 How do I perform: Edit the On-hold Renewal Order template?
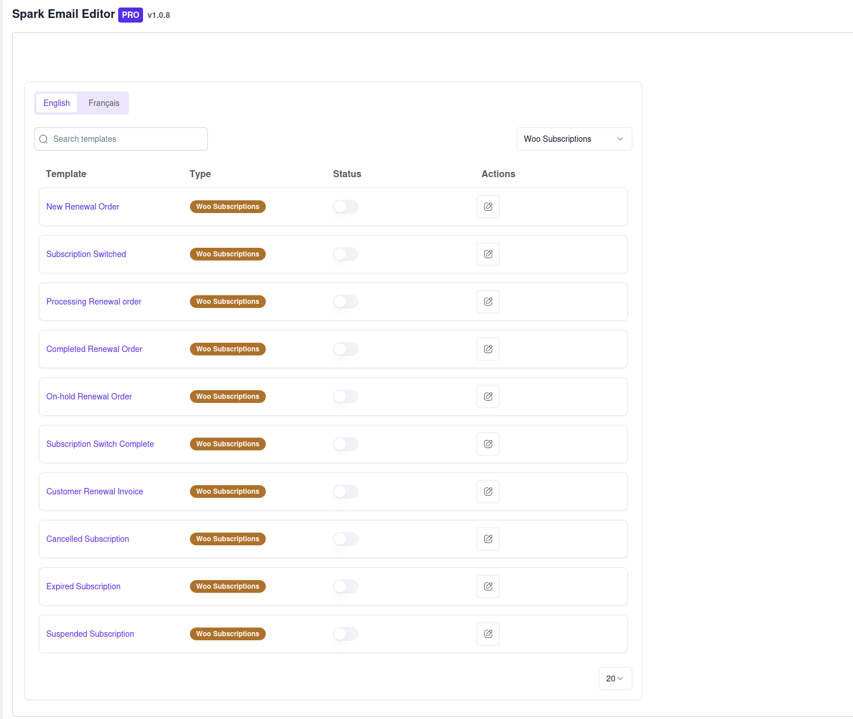488,397
